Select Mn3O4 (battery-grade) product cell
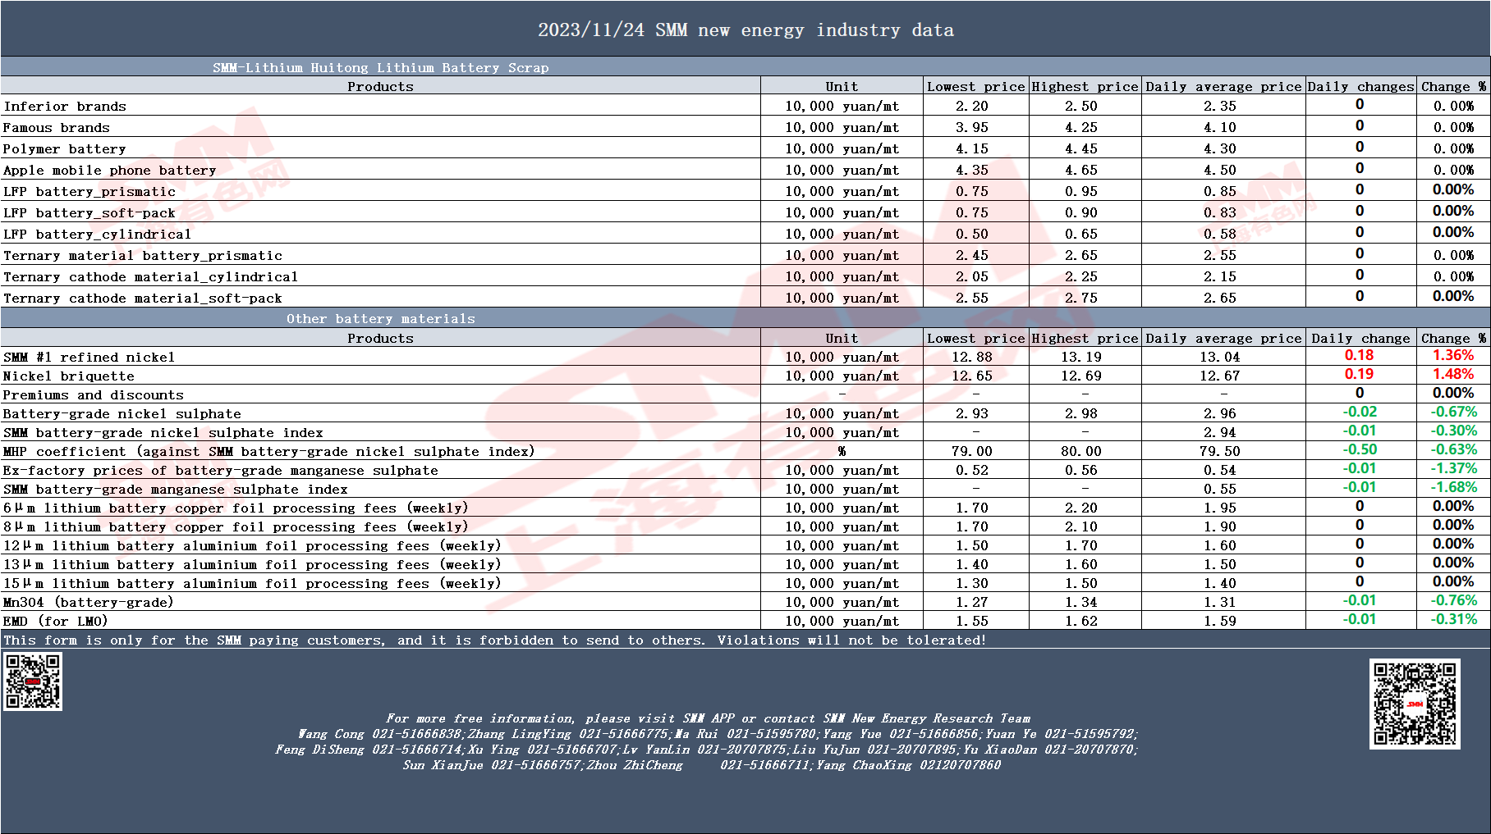The width and height of the screenshot is (1491, 834). [x=380, y=602]
